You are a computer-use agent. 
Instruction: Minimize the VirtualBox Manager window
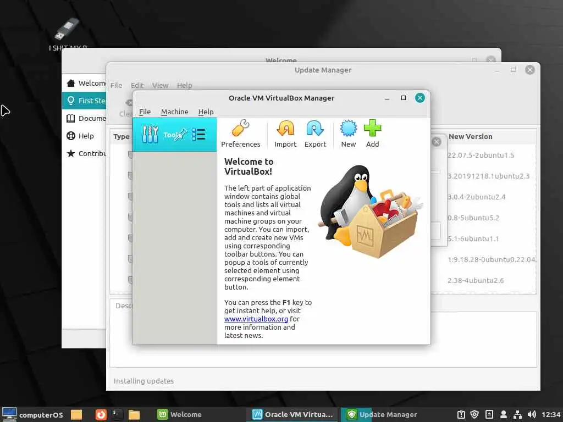point(387,98)
